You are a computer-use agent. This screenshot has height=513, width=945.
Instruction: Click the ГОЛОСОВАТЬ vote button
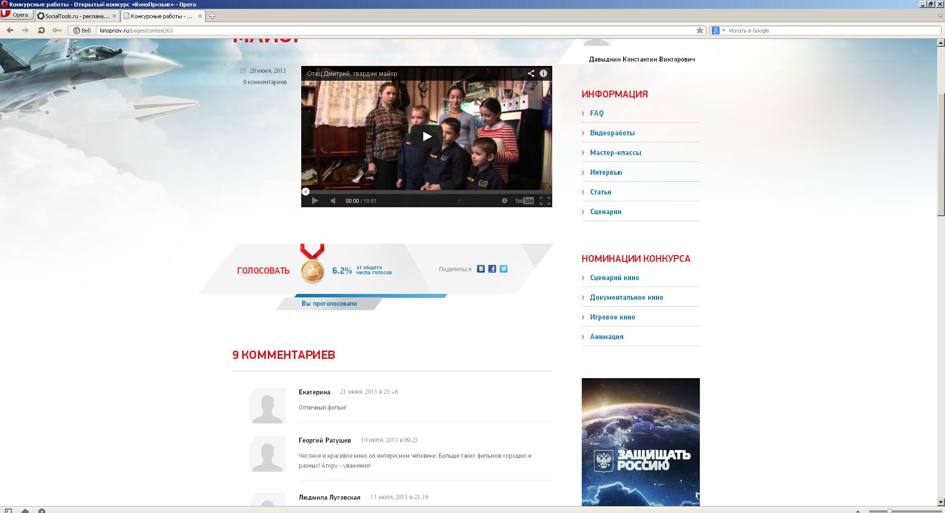[263, 271]
